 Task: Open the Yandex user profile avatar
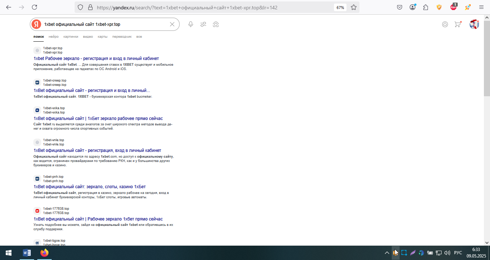point(474,24)
